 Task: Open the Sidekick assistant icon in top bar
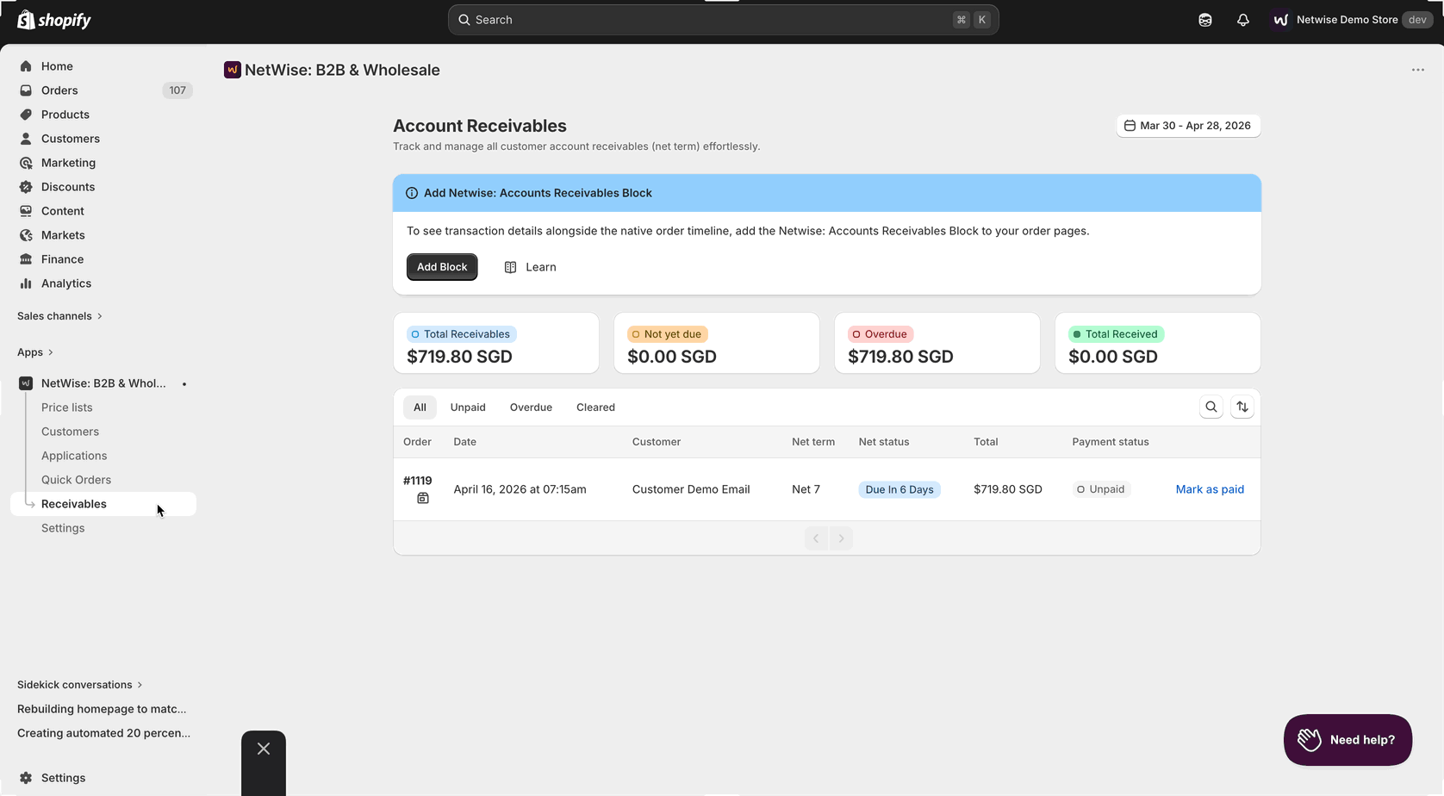click(1205, 20)
